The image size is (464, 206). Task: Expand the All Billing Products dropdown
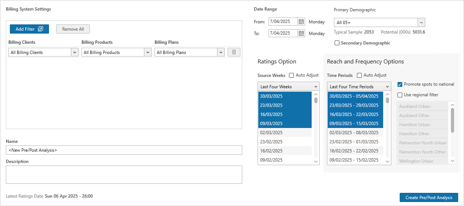[148, 53]
